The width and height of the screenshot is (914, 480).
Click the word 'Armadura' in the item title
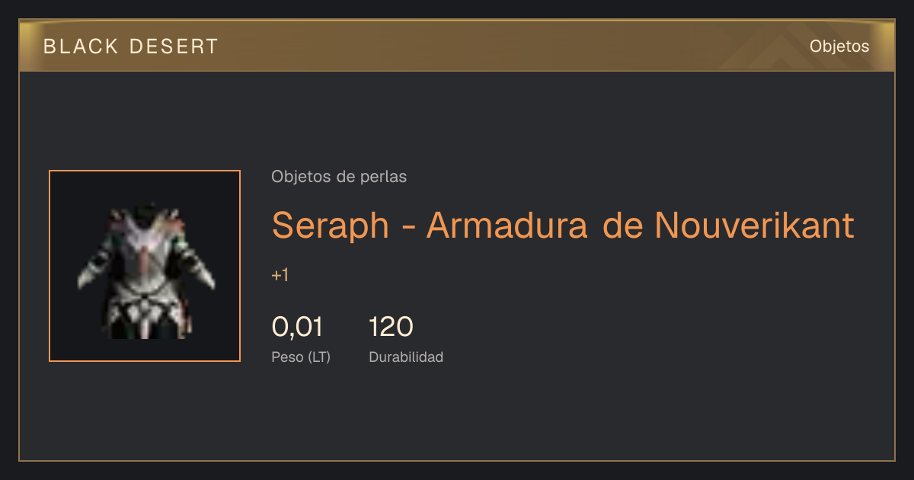[508, 225]
